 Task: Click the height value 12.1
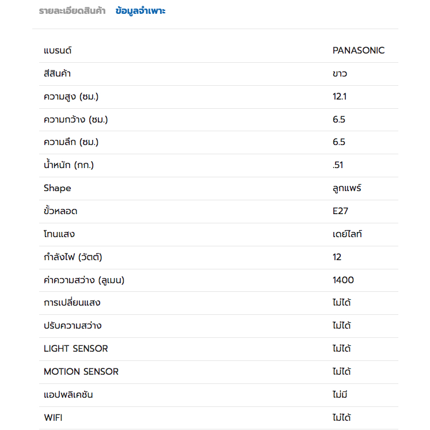click(x=340, y=97)
